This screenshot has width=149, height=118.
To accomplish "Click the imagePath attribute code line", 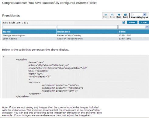I will coord(57,68).
